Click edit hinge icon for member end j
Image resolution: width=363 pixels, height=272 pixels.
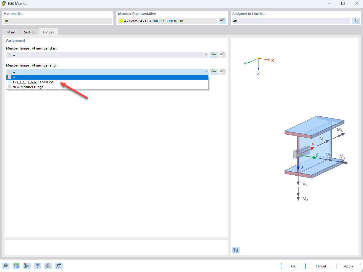pyautogui.click(x=222, y=72)
